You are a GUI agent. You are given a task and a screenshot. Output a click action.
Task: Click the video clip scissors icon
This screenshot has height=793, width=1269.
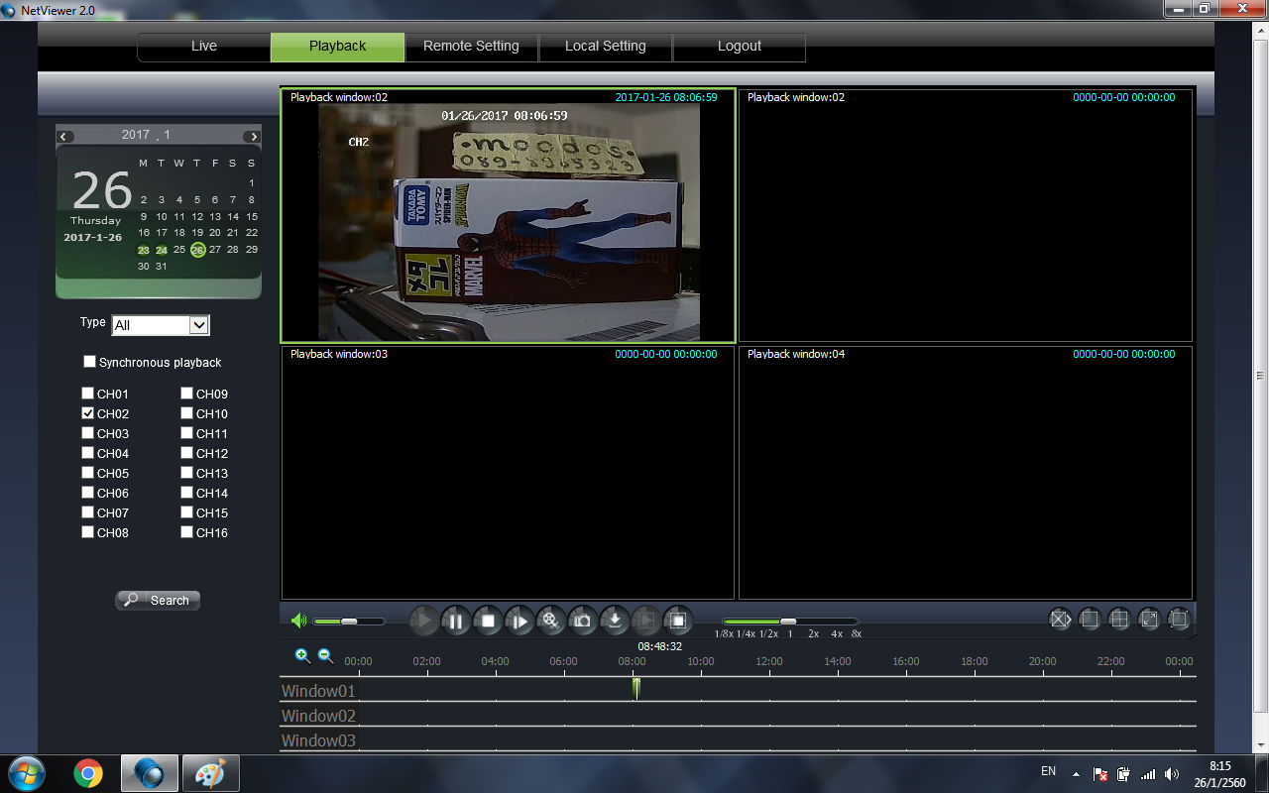(550, 622)
